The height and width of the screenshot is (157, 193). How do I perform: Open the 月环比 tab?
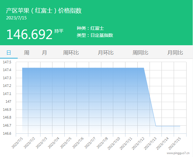point(106,53)
